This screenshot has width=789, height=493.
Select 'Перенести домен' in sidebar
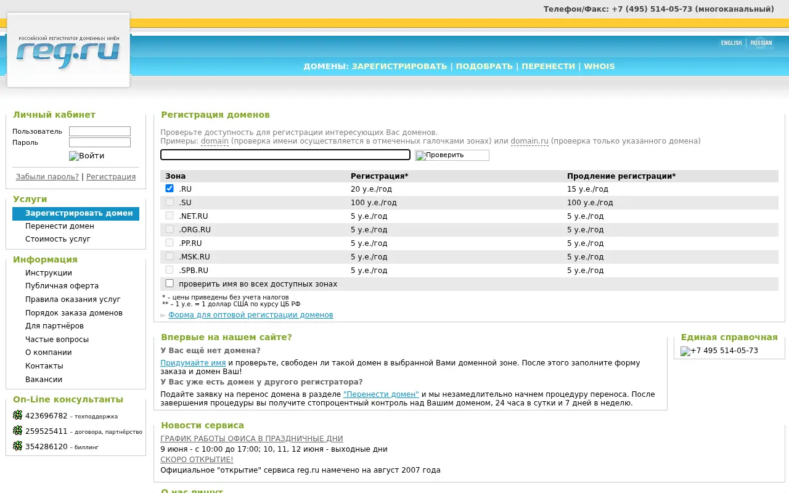(60, 226)
